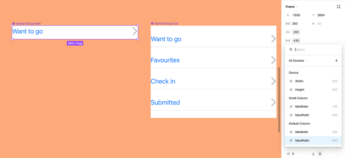Image resolution: width=345 pixels, height=158 pixels.
Task: Click the magnifier icon in variable search
Action: (x=291, y=49)
